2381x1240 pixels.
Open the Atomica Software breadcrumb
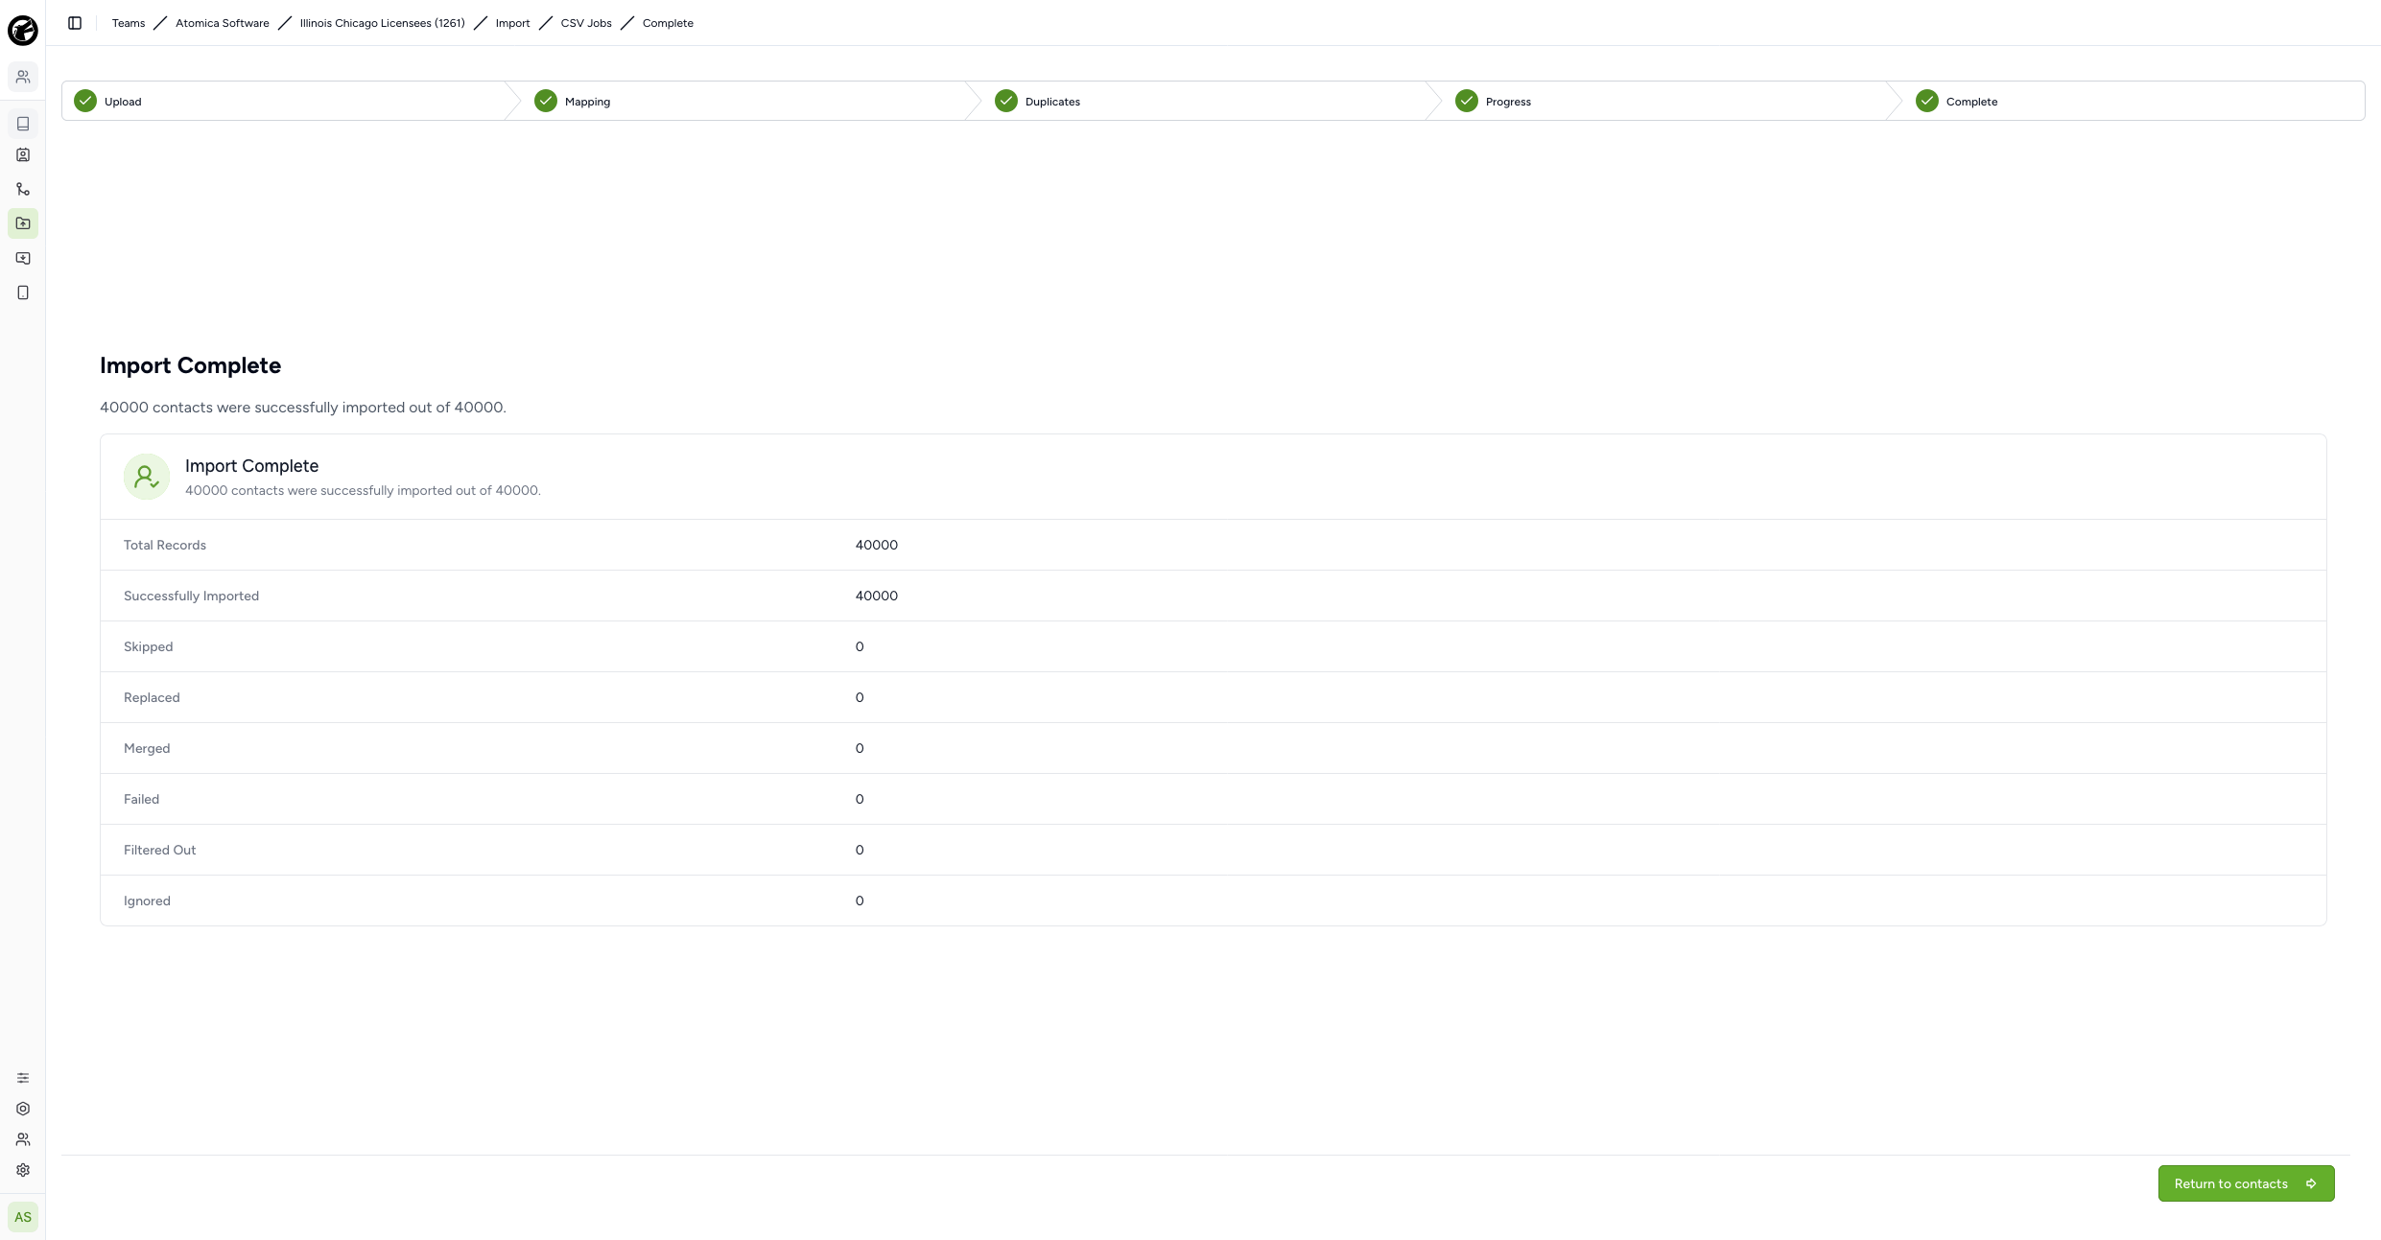click(223, 23)
